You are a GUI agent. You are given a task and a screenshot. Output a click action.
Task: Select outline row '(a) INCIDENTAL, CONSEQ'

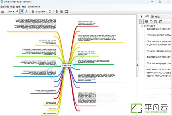pyautogui.click(x=159, y=73)
